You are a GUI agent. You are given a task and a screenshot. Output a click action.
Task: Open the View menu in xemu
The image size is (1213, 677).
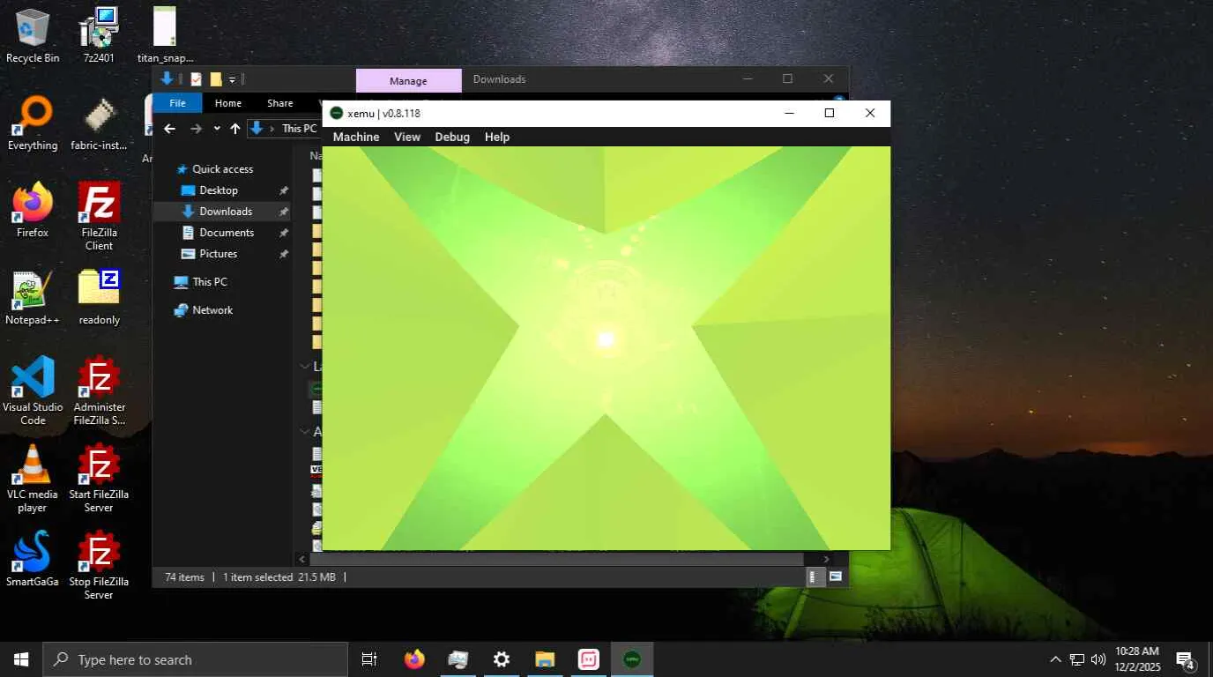tap(407, 137)
